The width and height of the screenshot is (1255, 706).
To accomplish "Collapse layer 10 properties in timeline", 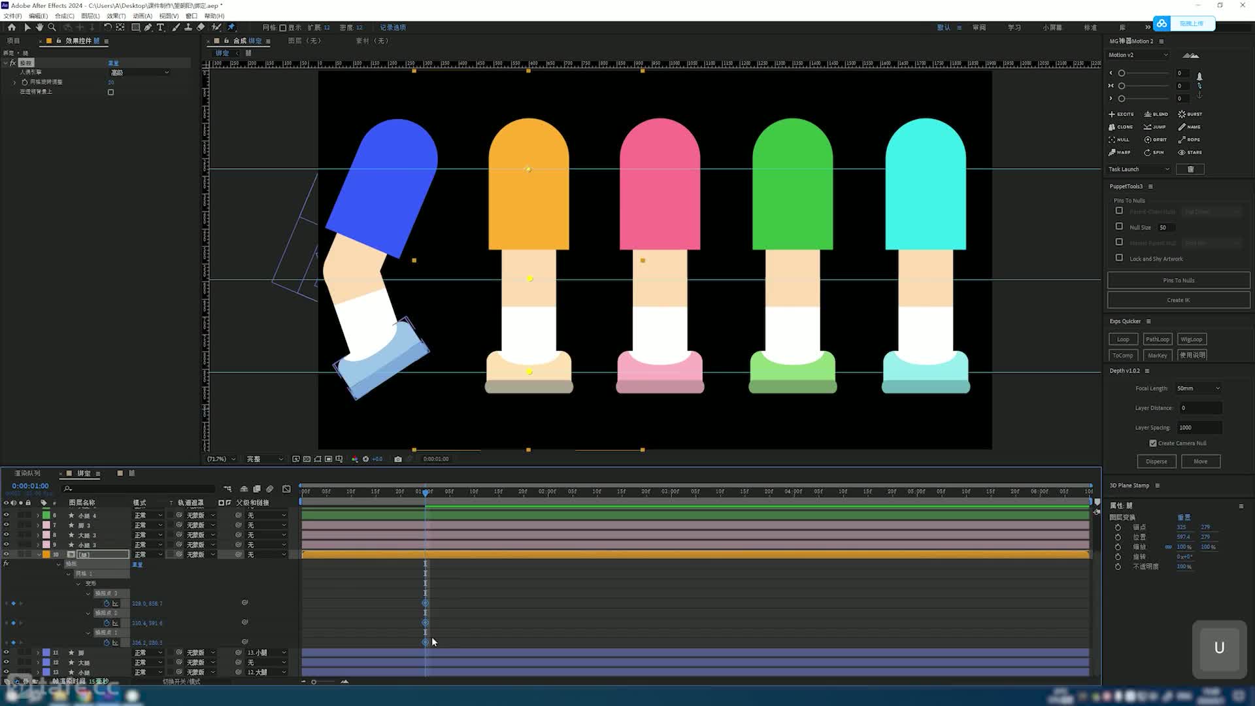I will (x=38, y=554).
